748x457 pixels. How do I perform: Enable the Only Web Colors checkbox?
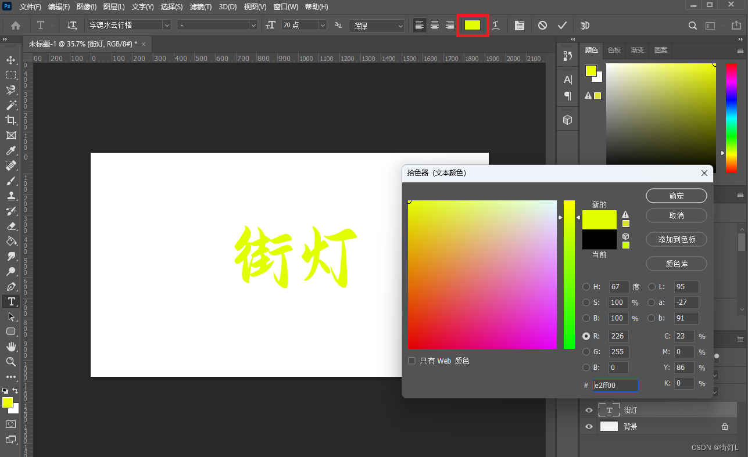[x=411, y=361]
